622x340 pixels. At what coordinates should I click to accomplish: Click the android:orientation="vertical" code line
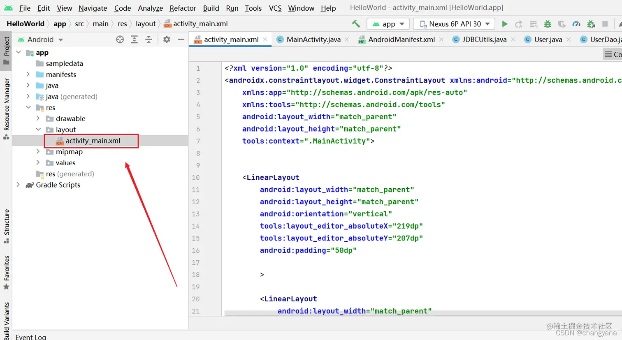326,214
